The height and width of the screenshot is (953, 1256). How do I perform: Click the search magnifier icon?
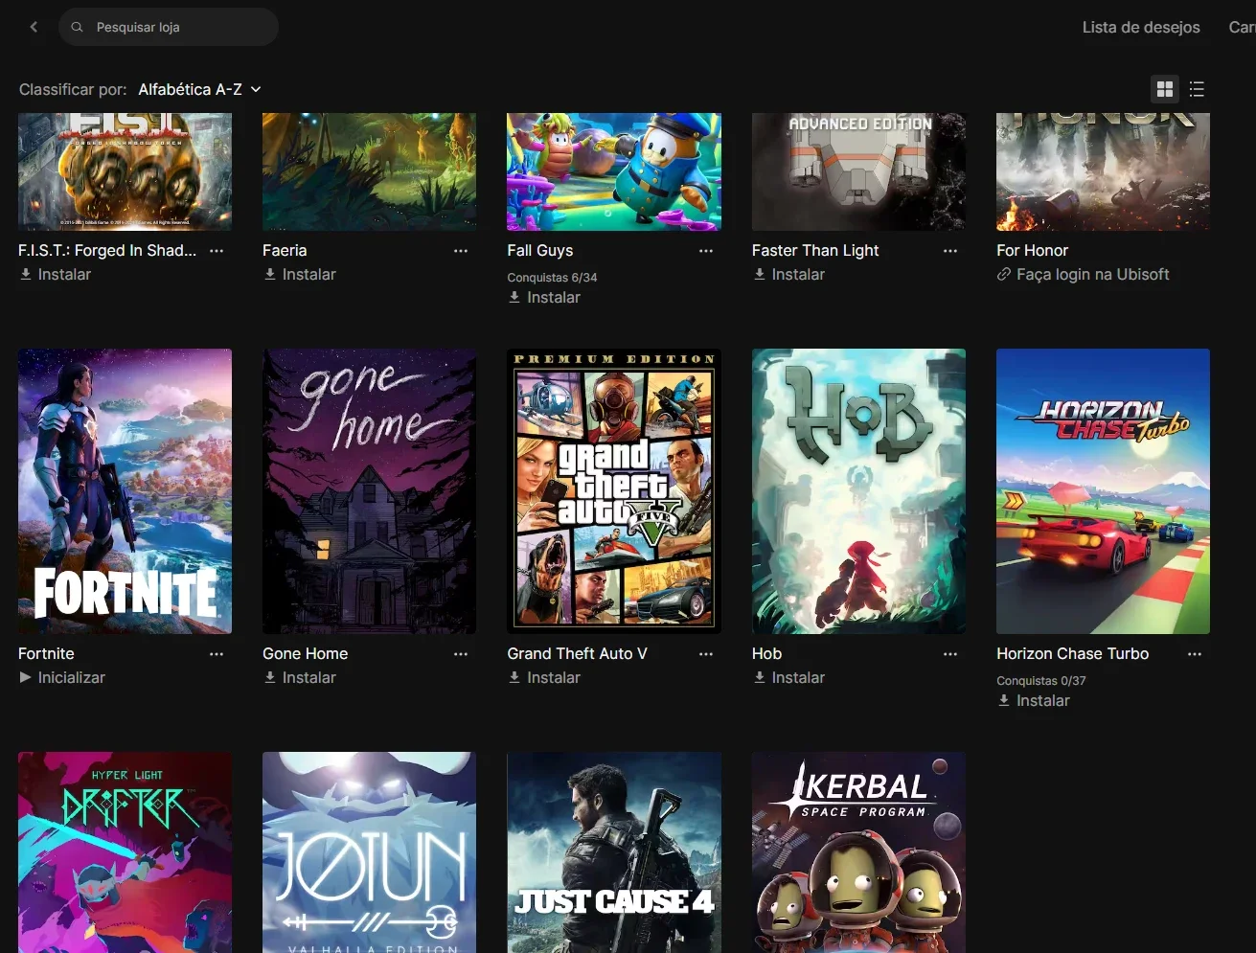[78, 27]
